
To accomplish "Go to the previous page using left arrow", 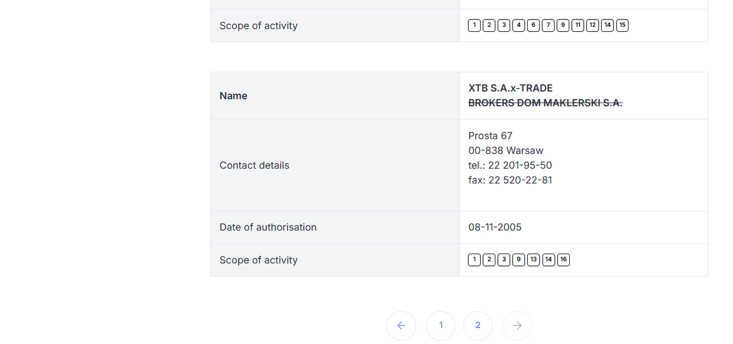I will [401, 326].
